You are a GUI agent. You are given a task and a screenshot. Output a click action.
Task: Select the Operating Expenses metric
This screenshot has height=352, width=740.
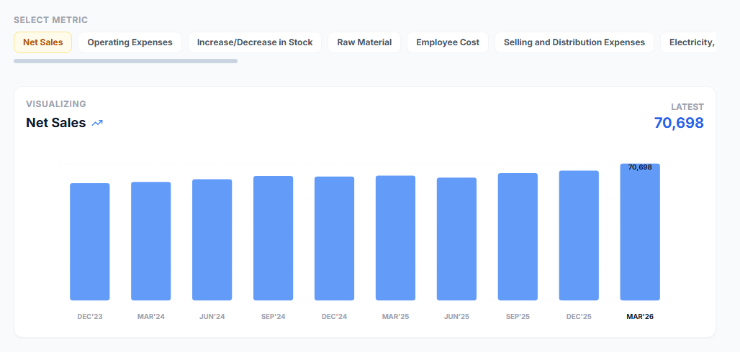130,42
